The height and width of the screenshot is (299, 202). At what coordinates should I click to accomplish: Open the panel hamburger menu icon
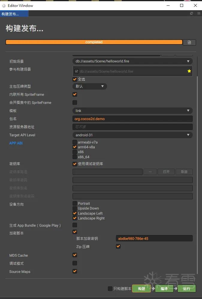coord(199,13)
